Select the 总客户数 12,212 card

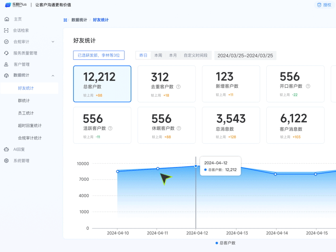click(102, 84)
